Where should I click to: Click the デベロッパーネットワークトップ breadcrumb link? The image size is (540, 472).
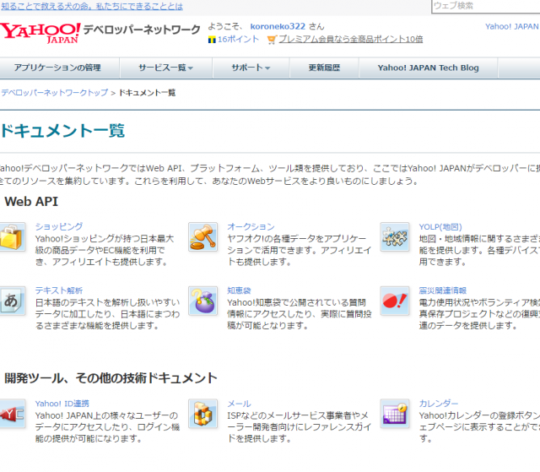point(54,92)
